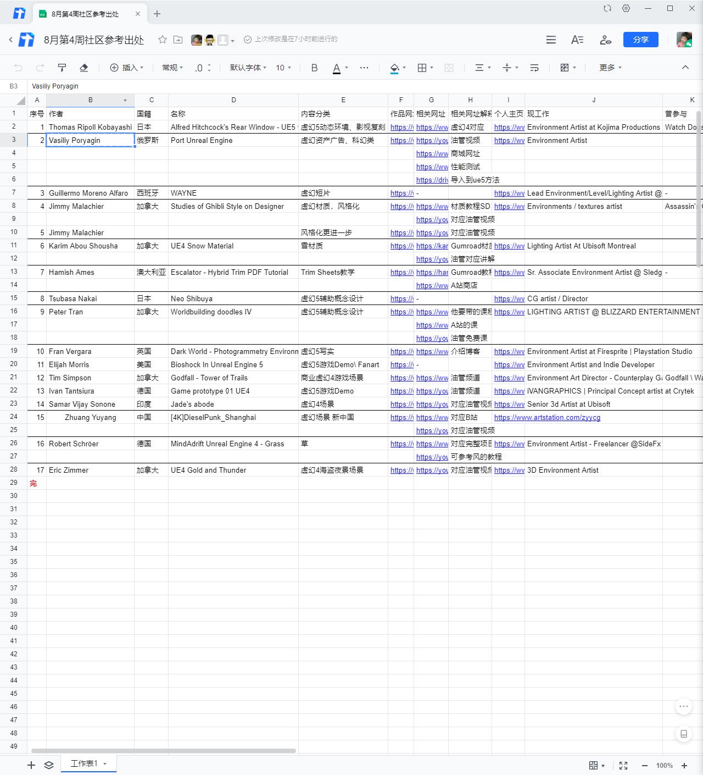
Task: Toggle bold text formatting
Action: [x=314, y=68]
